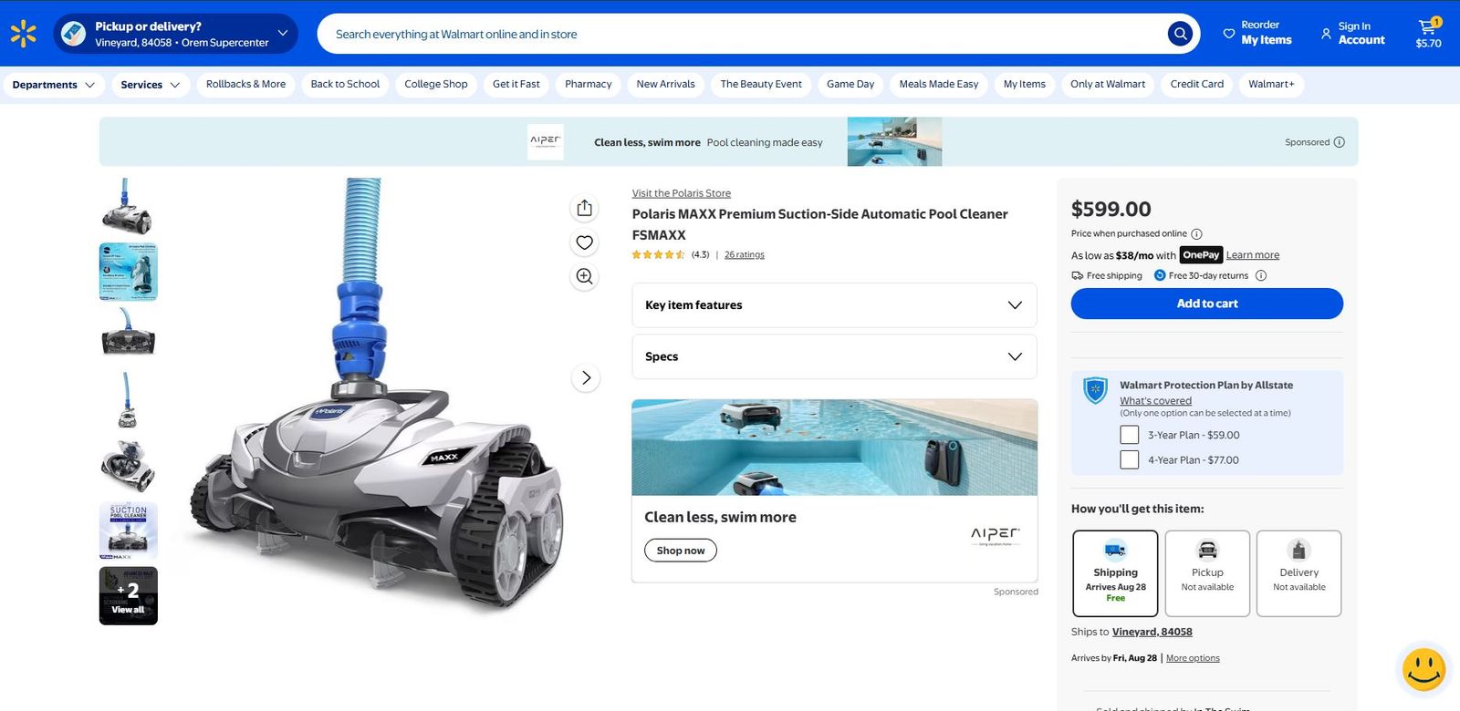Visit the Polaris Store link
Screen dimensions: 1460x711
click(x=682, y=193)
